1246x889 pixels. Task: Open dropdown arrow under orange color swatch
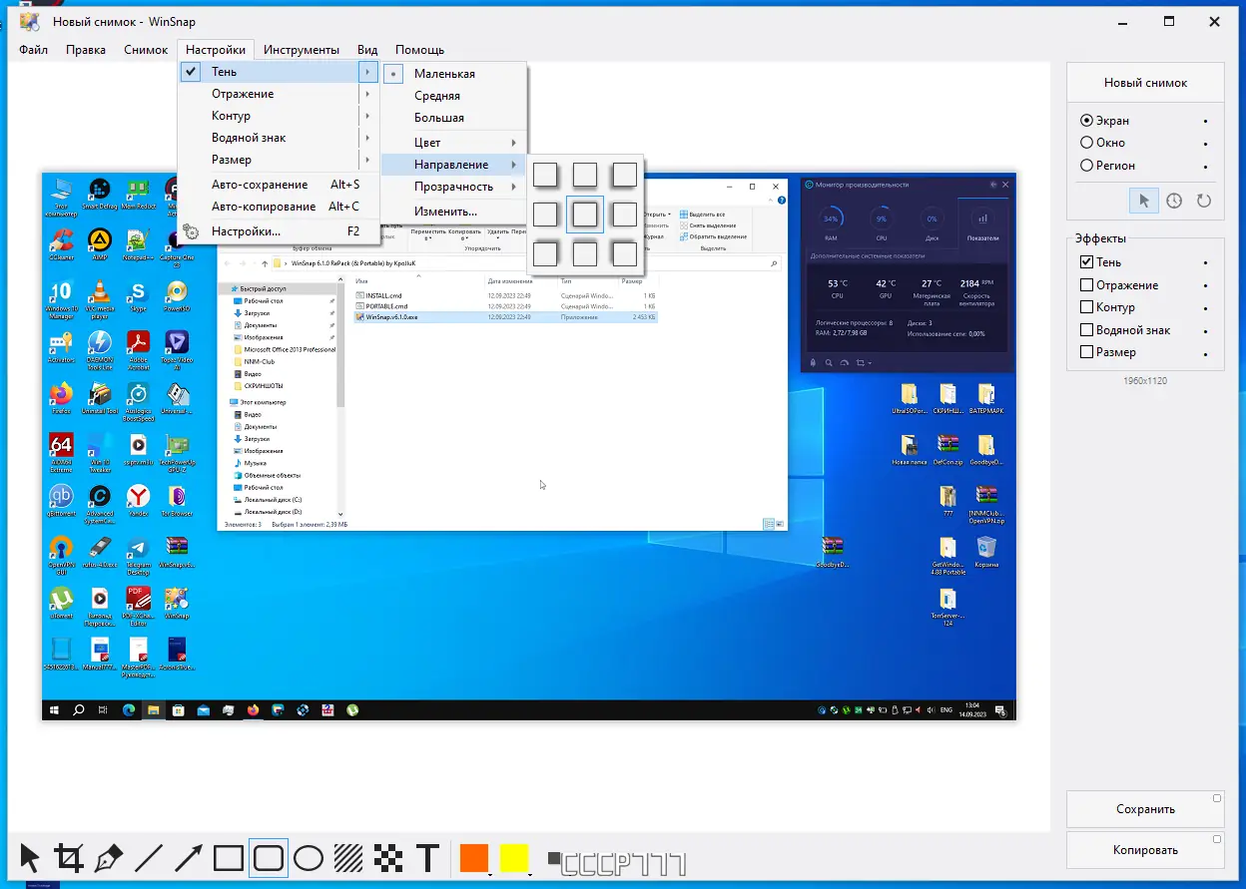(x=490, y=875)
